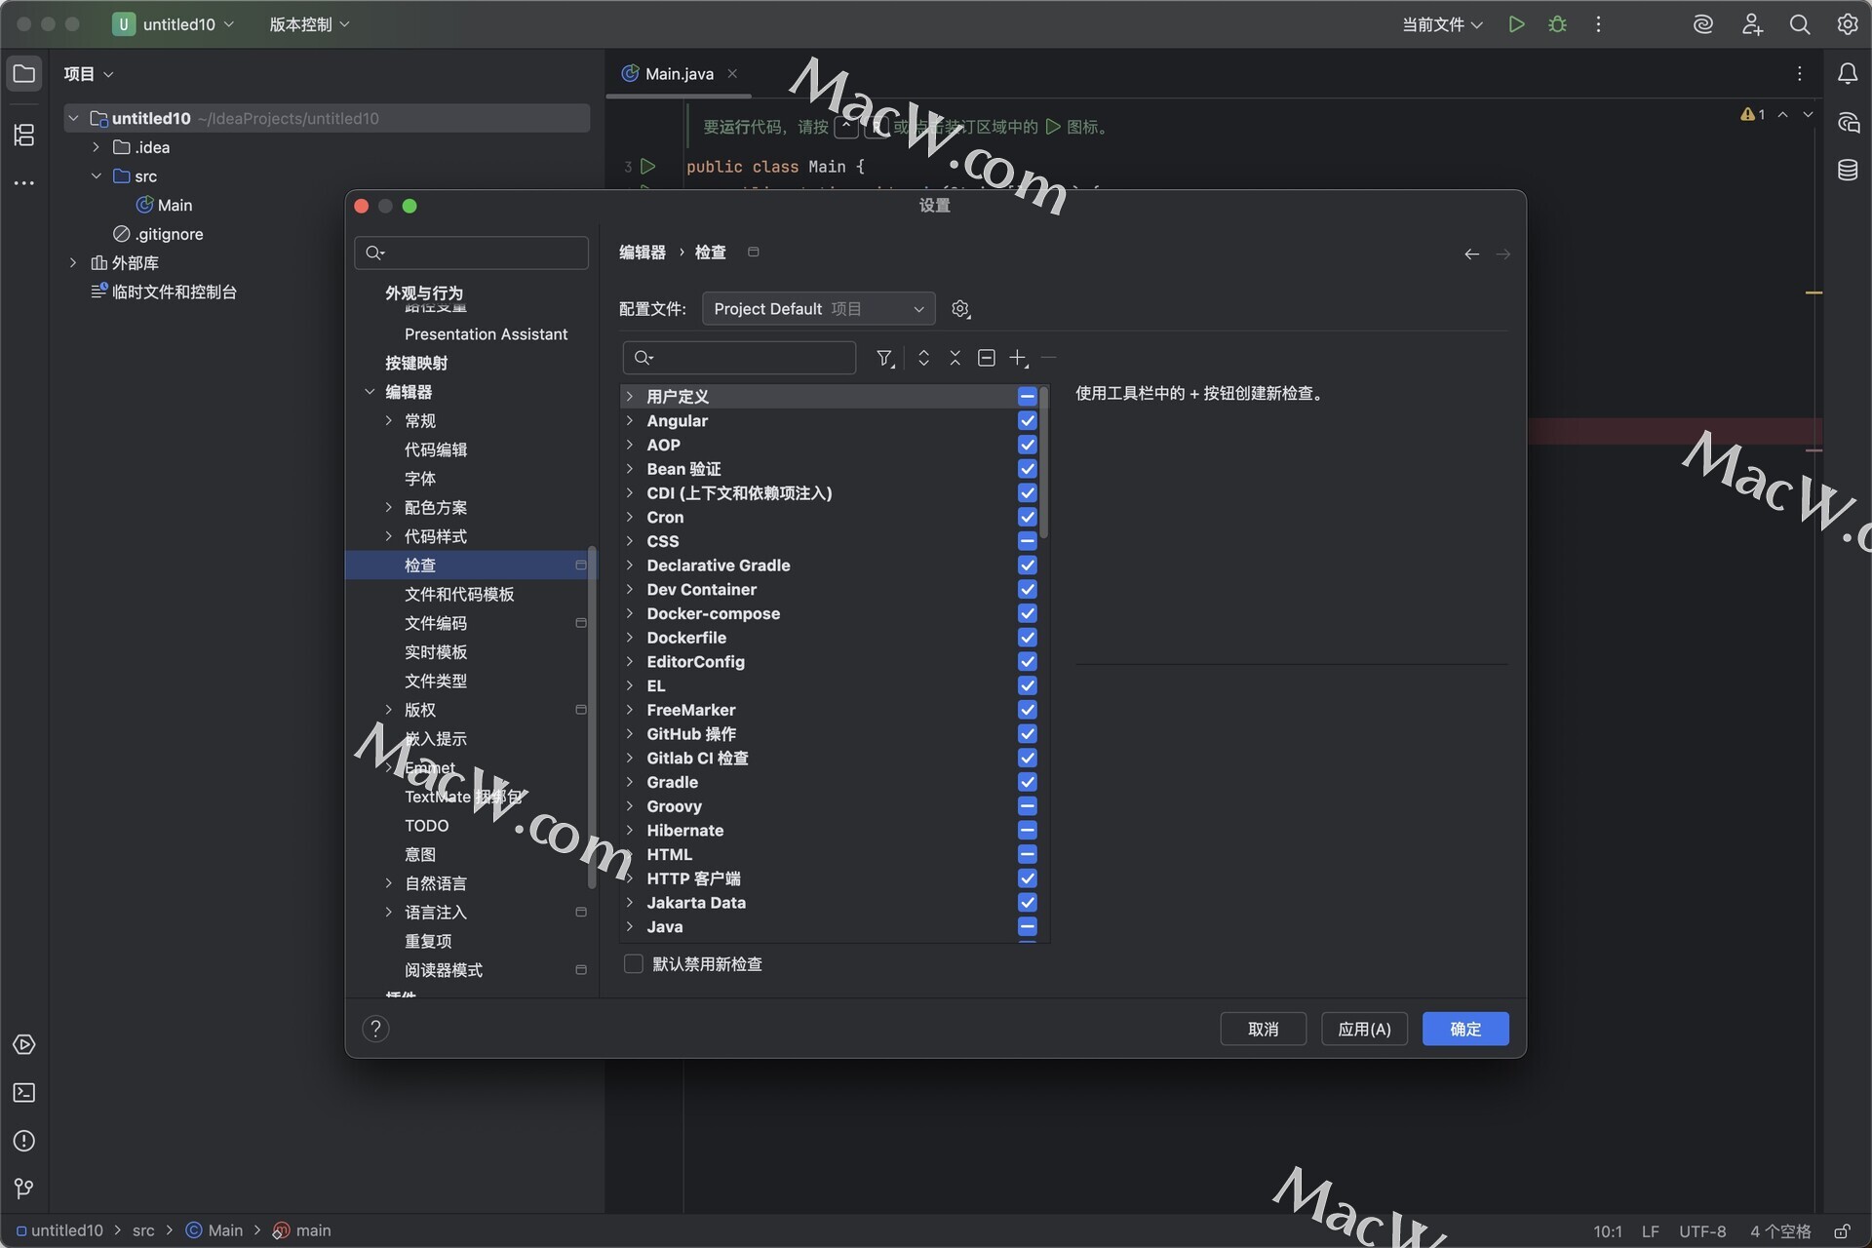This screenshot has height=1248, width=1872.
Task: Collapse the 编辑器 settings section
Action: pyautogui.click(x=370, y=392)
